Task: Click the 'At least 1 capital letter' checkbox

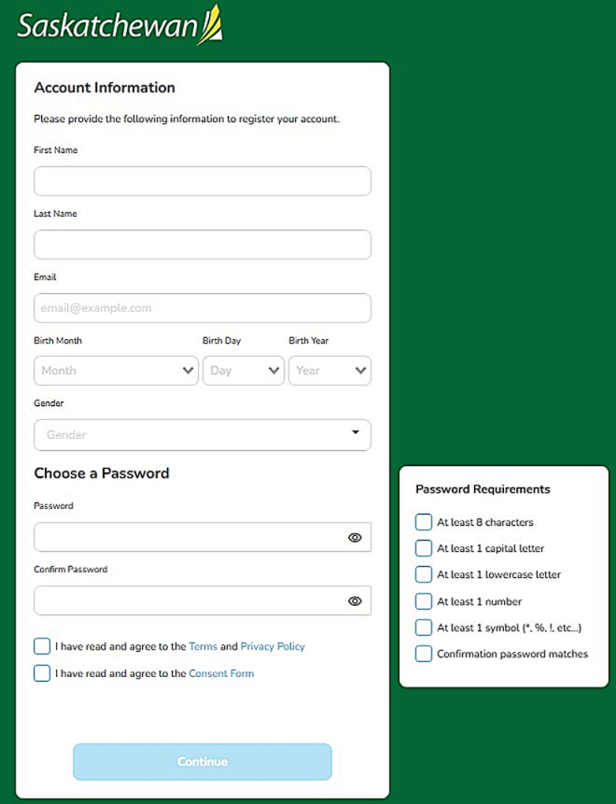Action: [x=424, y=548]
